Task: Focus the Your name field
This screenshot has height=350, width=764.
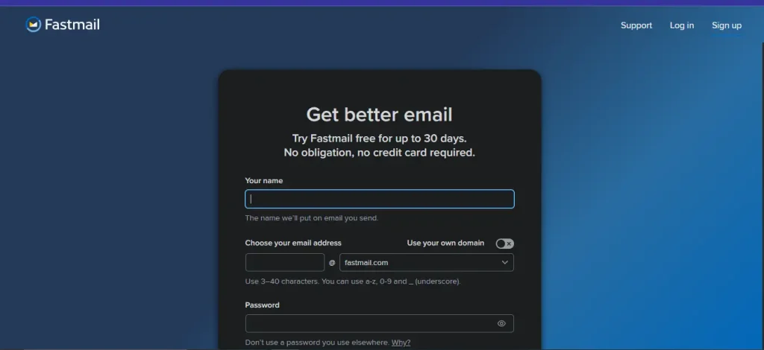Action: point(380,199)
